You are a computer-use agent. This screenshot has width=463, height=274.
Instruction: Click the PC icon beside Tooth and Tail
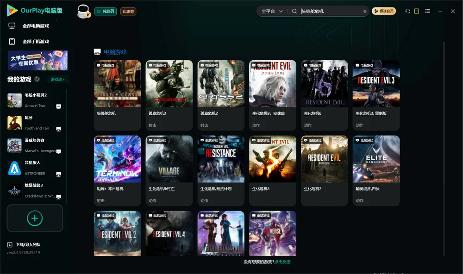[58, 129]
